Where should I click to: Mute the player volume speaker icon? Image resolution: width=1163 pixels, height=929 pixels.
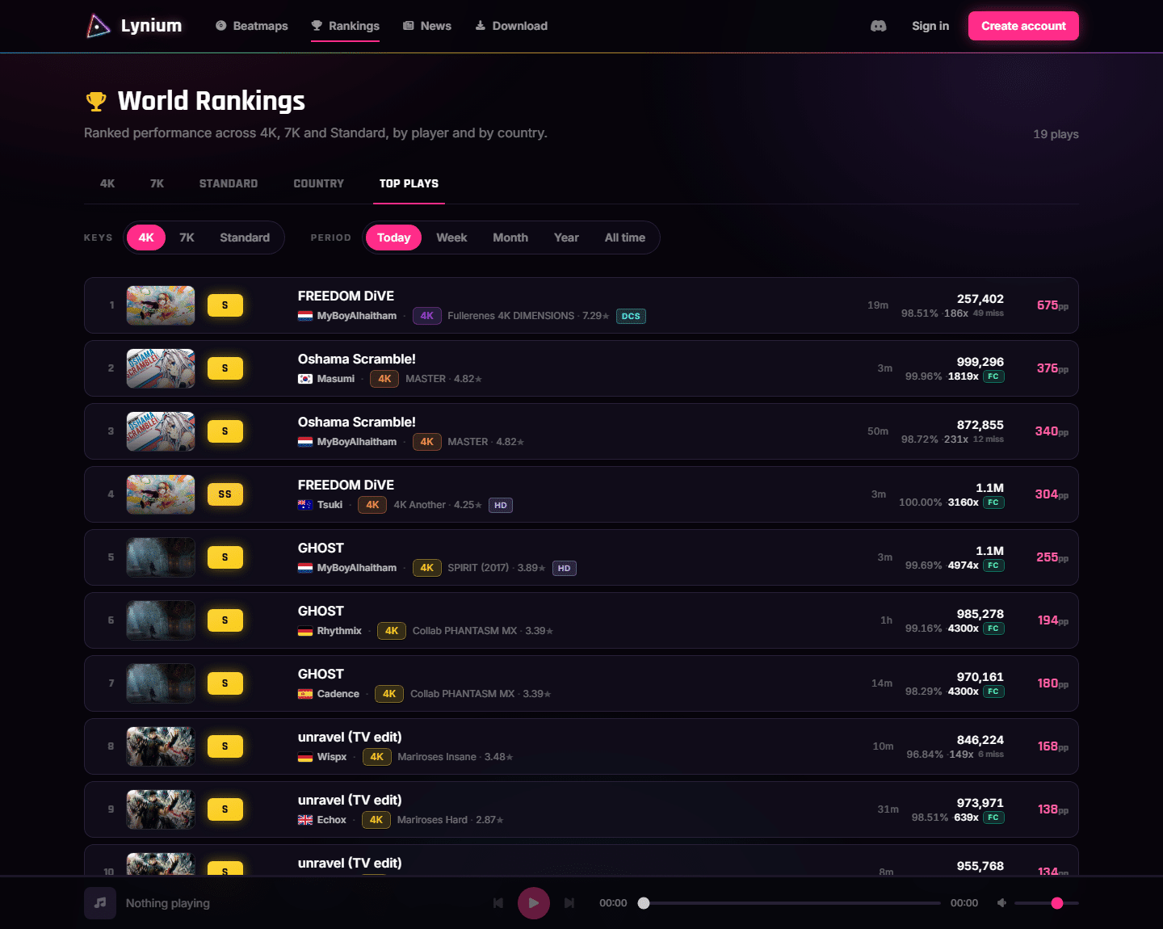1001,903
